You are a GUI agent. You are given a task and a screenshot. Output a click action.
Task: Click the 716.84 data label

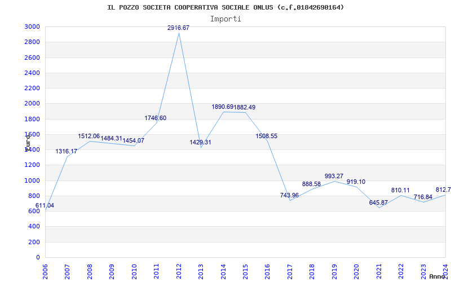(423, 197)
